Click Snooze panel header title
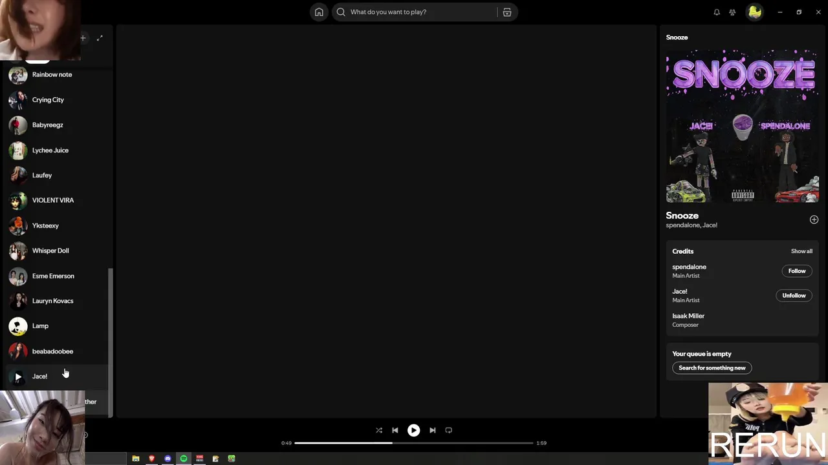 (x=677, y=37)
